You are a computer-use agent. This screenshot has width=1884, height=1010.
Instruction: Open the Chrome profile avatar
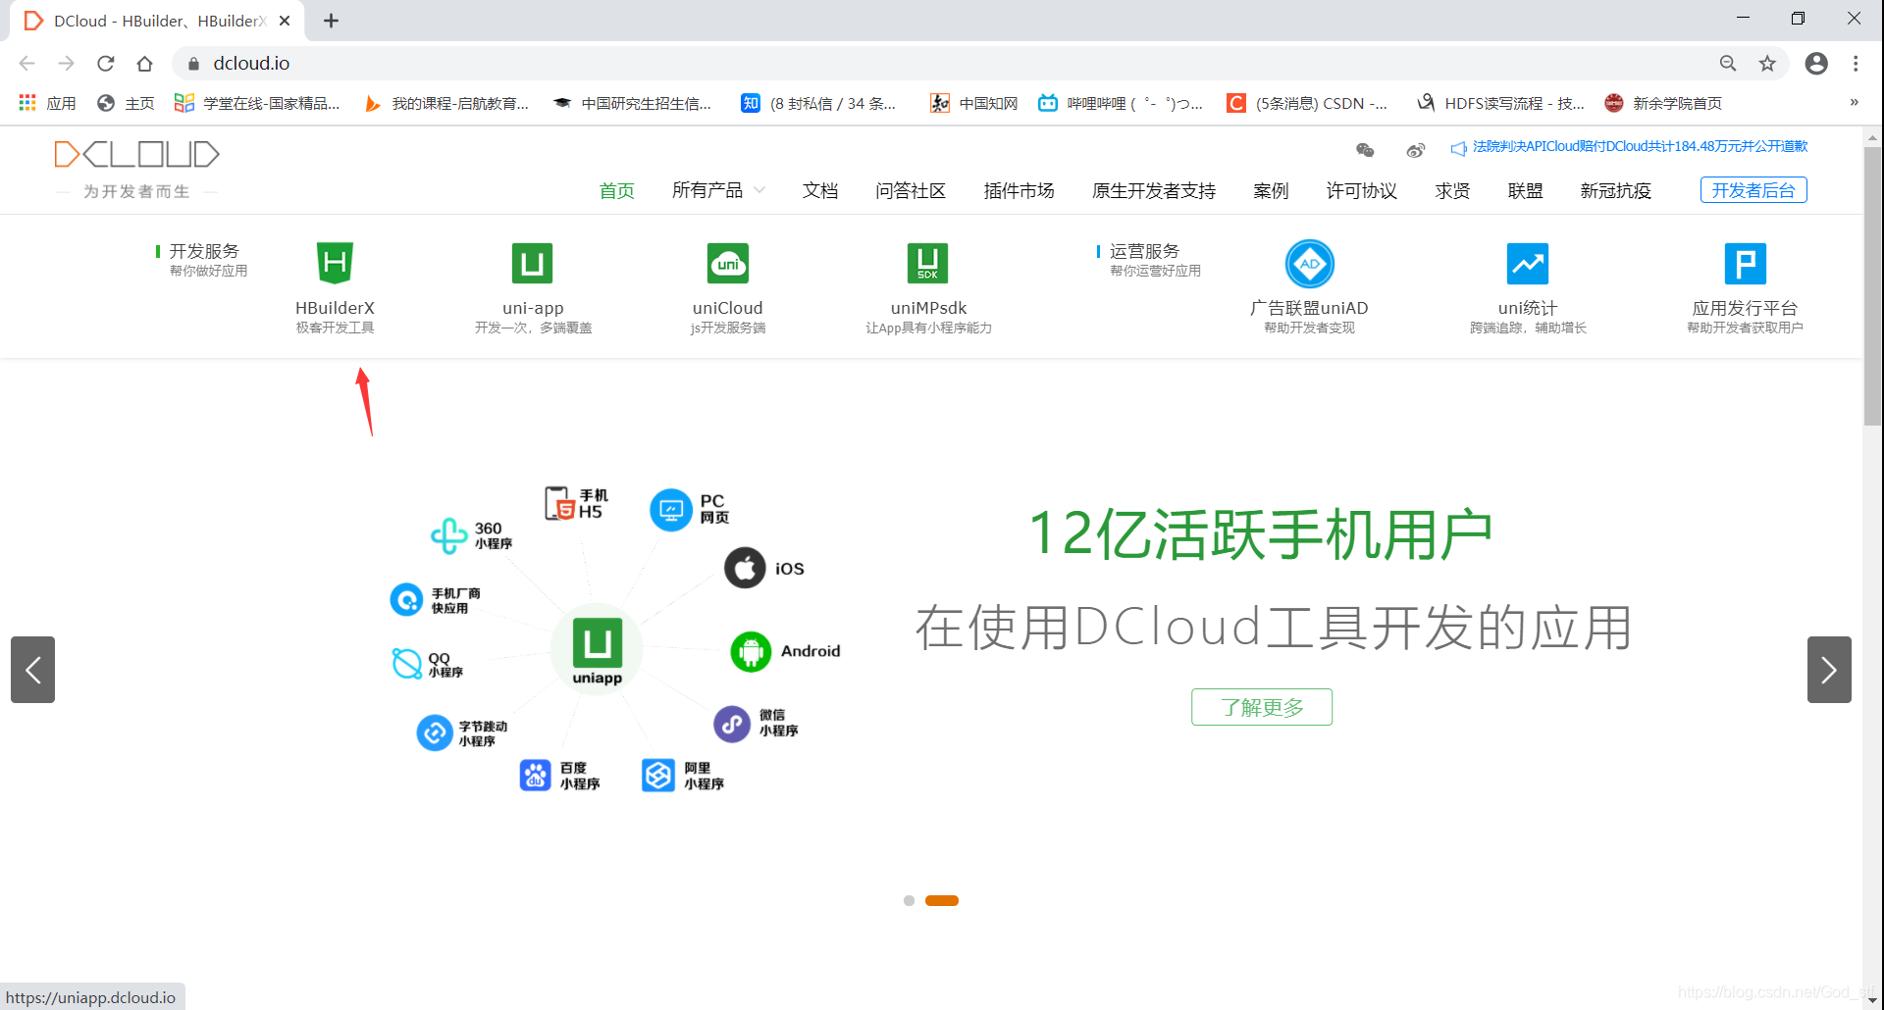pyautogui.click(x=1816, y=64)
